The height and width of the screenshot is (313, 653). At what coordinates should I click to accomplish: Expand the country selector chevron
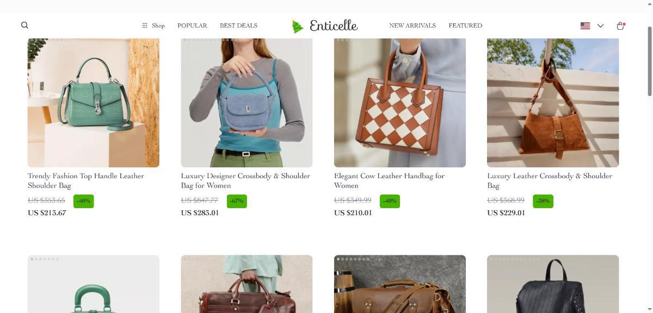(600, 26)
